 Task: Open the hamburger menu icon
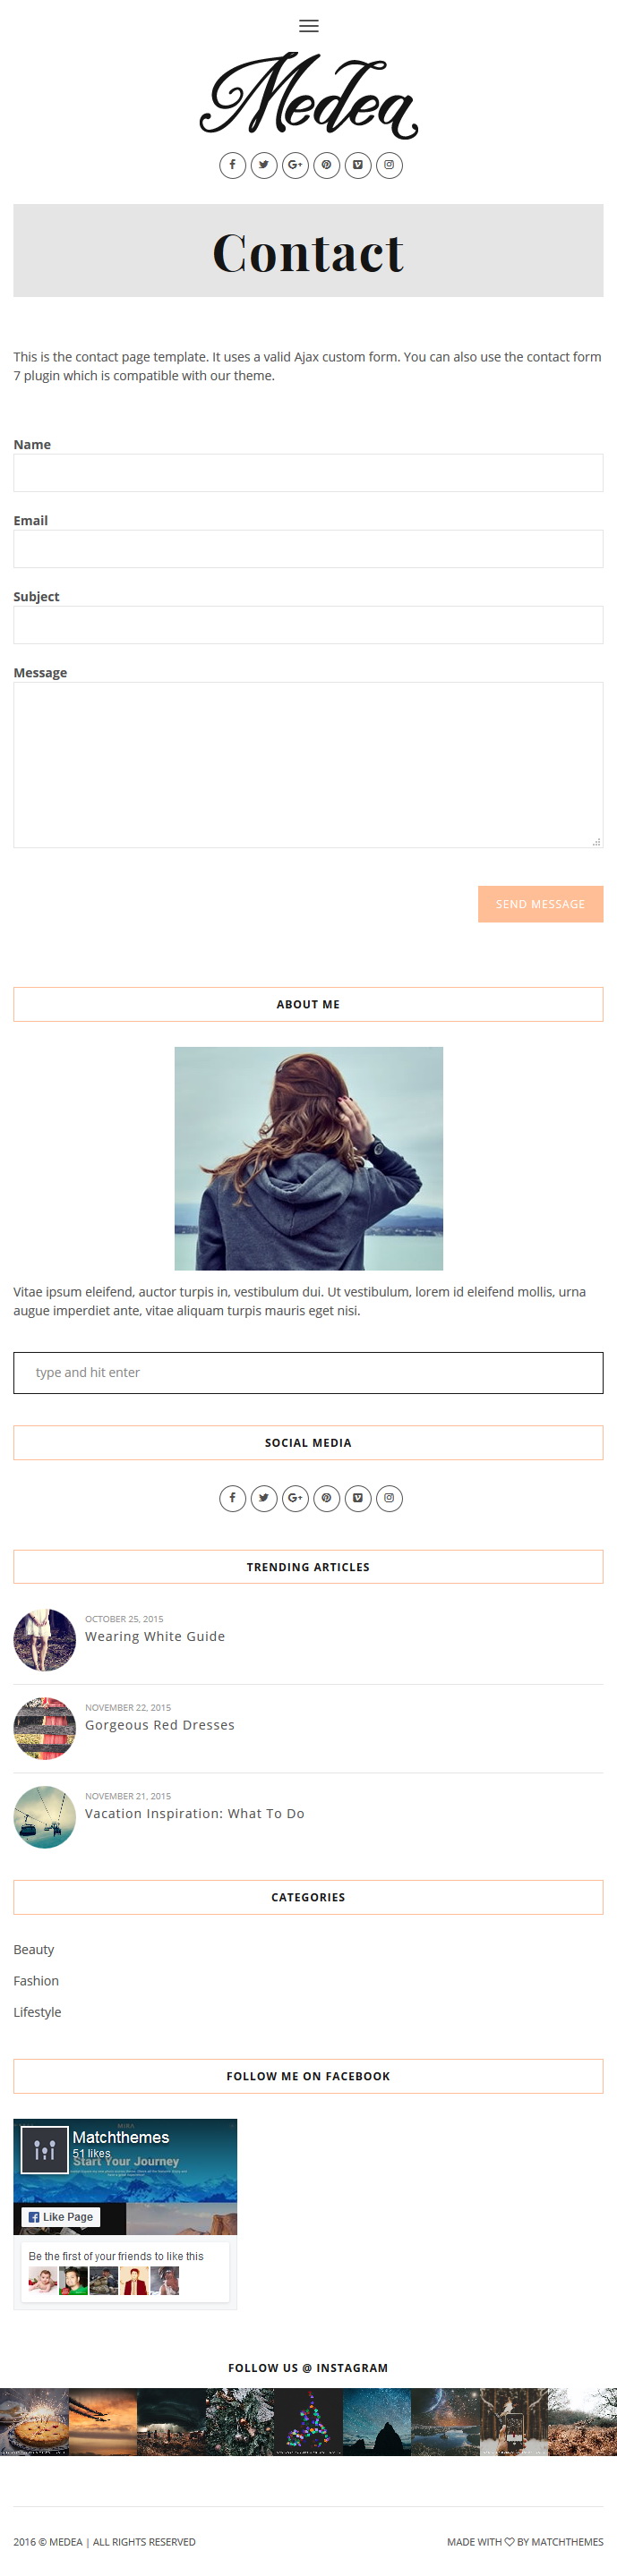pos(308,26)
